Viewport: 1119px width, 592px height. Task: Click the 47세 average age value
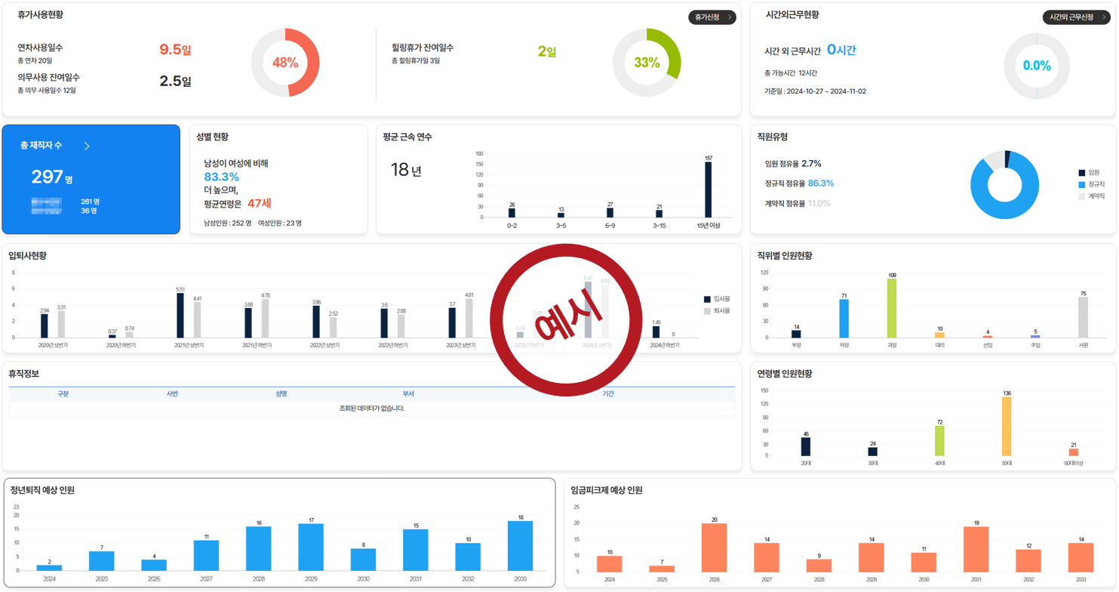(260, 203)
